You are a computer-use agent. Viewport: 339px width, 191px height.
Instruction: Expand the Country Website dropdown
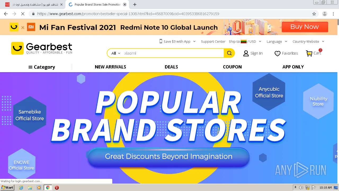pyautogui.click(x=323, y=41)
